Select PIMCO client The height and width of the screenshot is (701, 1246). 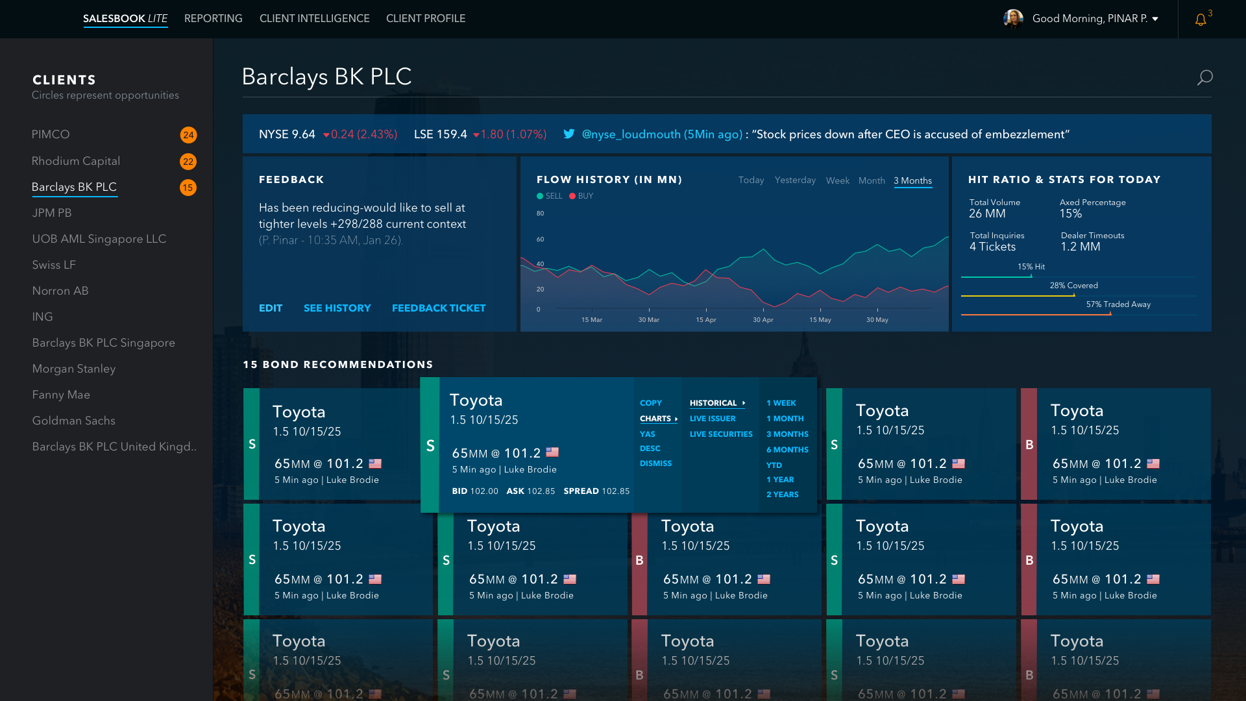pos(51,134)
